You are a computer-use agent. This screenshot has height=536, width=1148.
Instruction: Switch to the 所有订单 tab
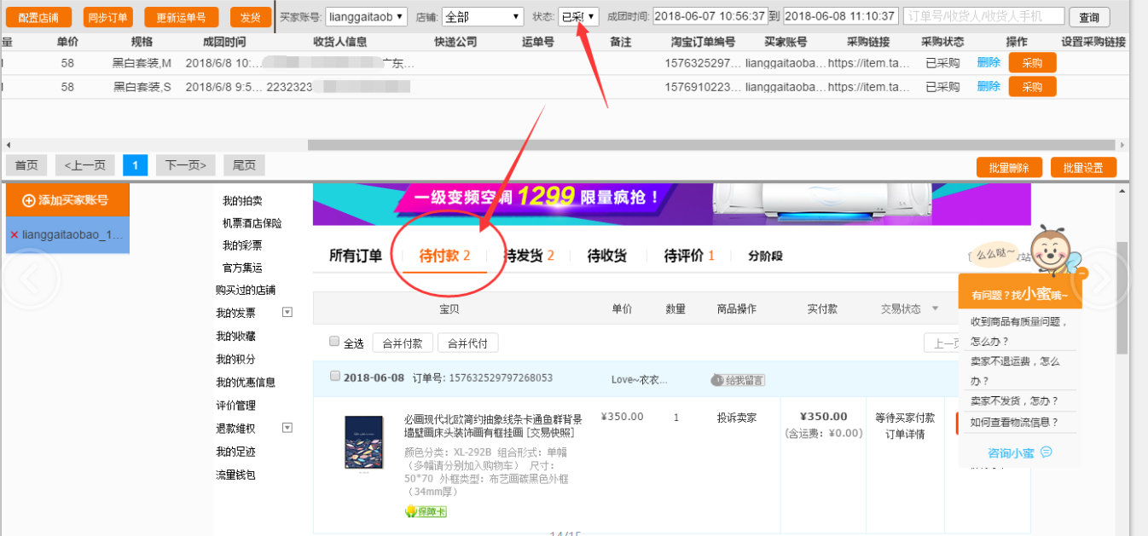click(x=356, y=256)
